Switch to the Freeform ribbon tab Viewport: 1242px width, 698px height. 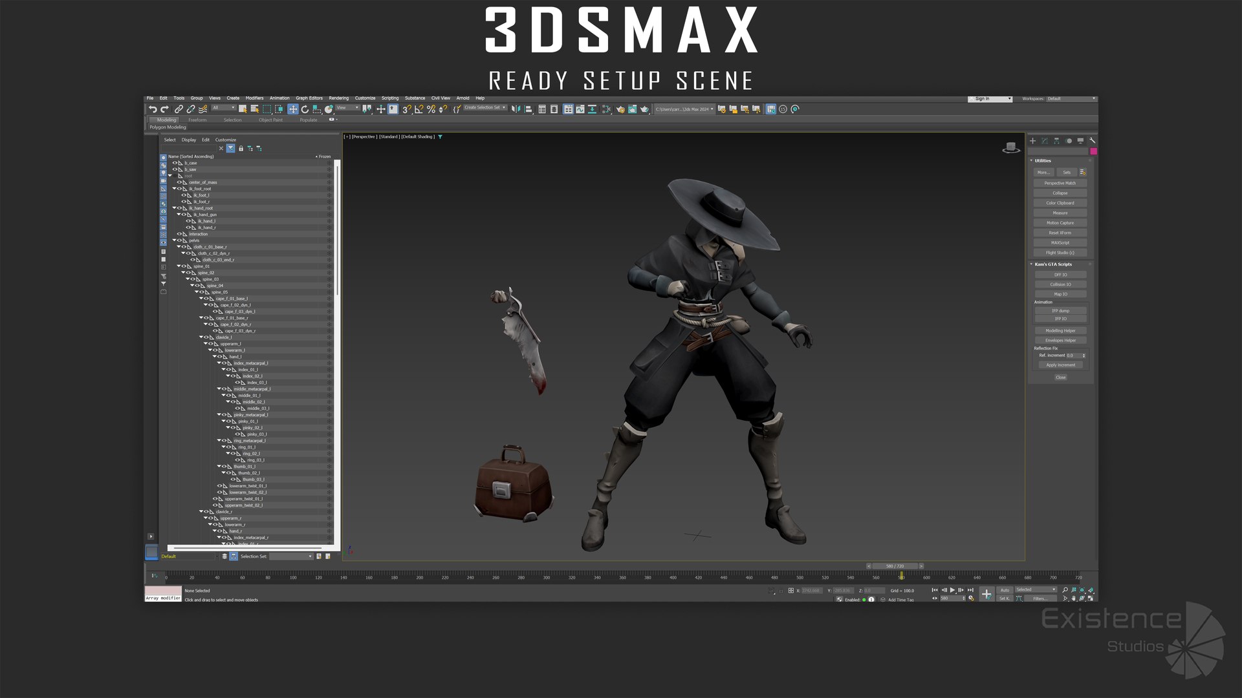pyautogui.click(x=197, y=120)
